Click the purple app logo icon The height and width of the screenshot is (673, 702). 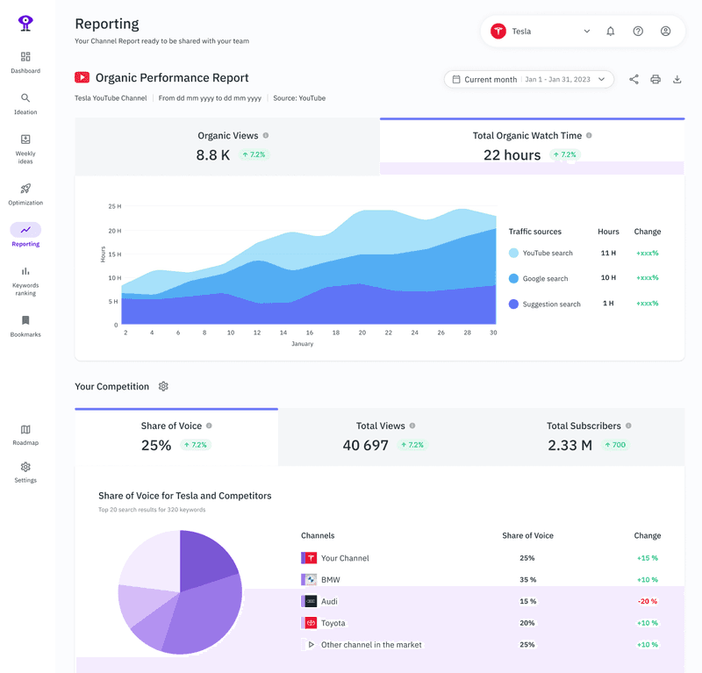click(25, 23)
